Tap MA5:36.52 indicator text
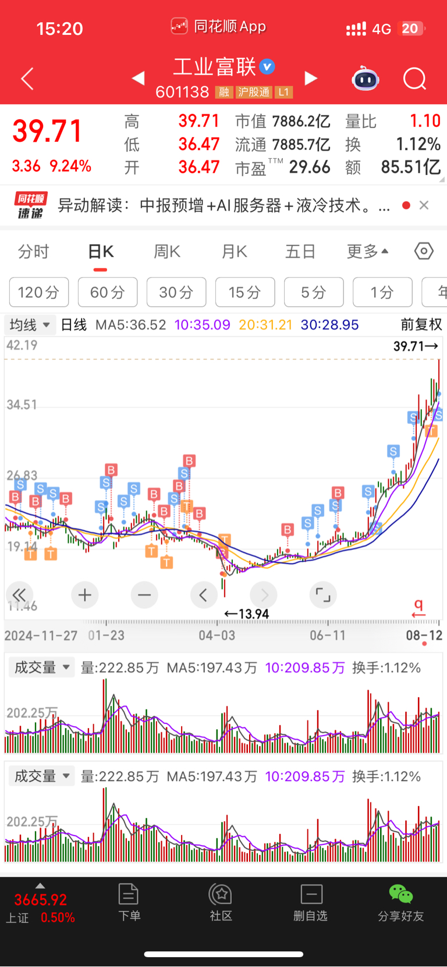This screenshot has width=447, height=967. (131, 324)
